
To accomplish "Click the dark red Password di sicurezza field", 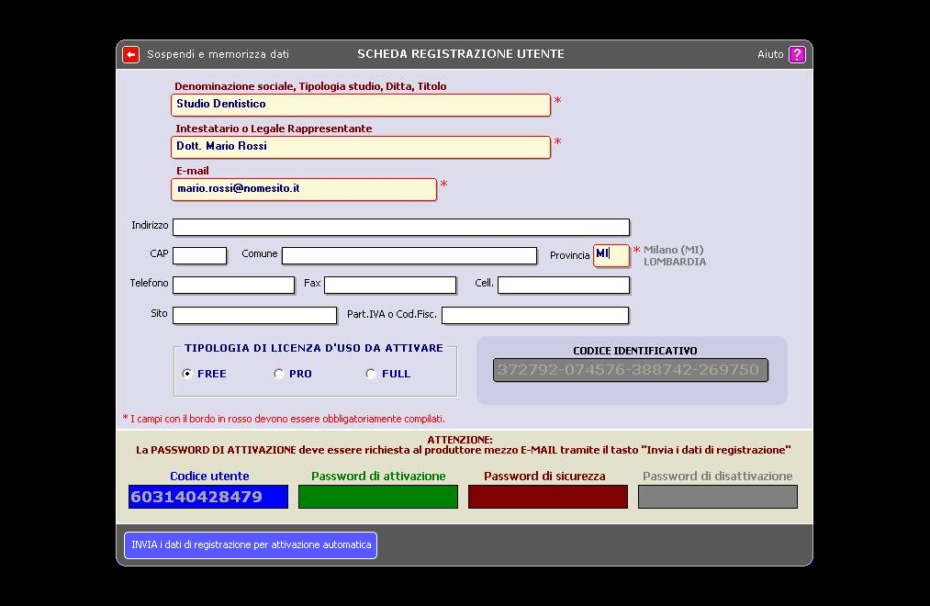I will pos(547,497).
